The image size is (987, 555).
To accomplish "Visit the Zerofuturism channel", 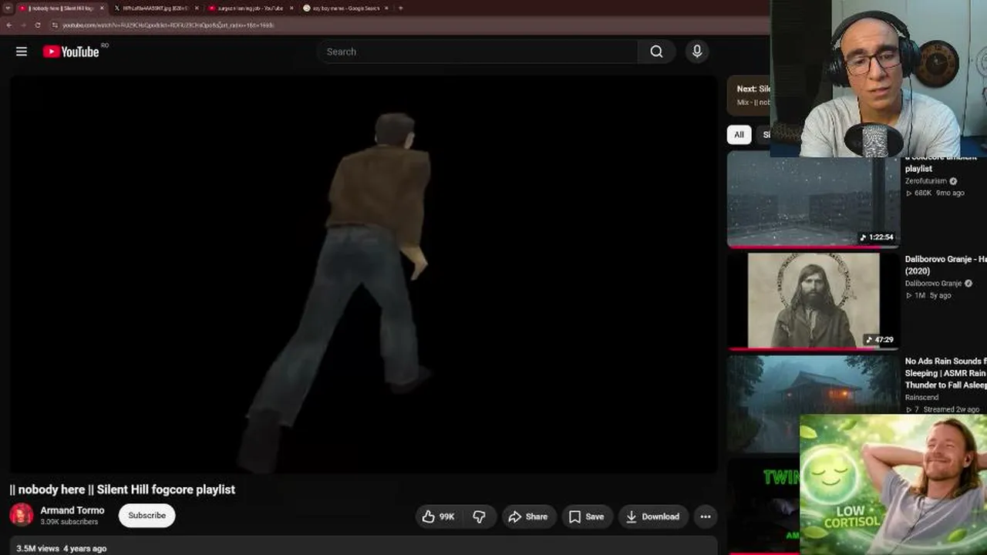I will [x=925, y=181].
